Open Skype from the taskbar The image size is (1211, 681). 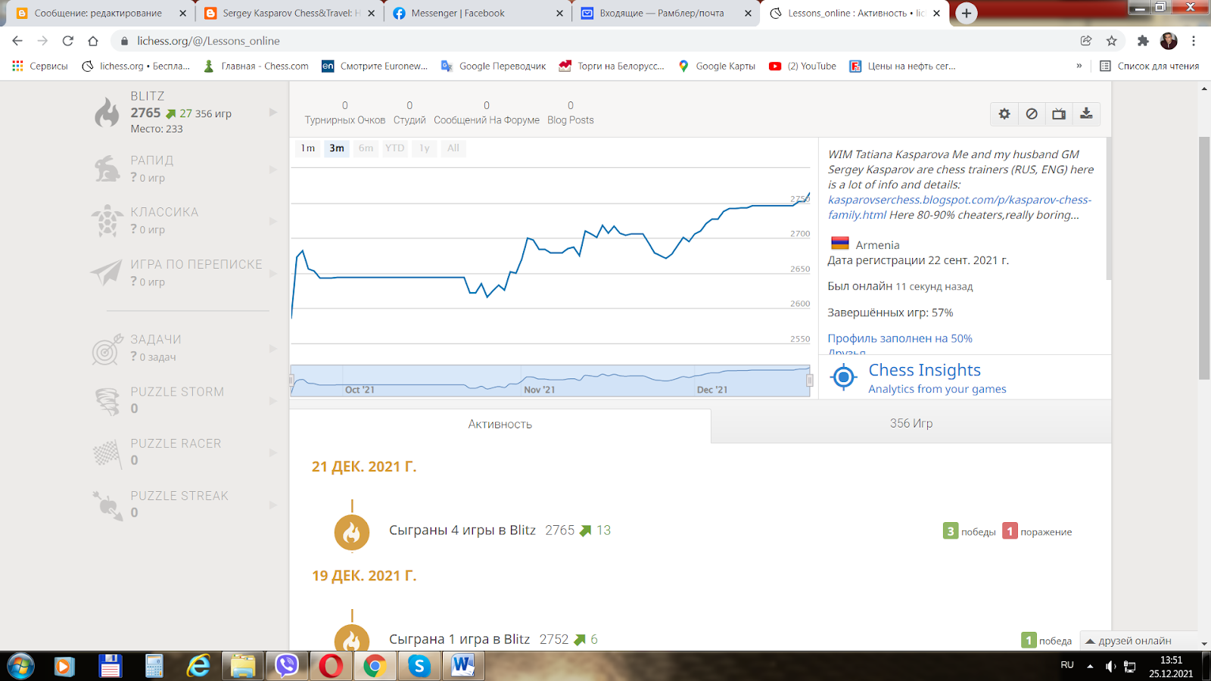click(419, 666)
